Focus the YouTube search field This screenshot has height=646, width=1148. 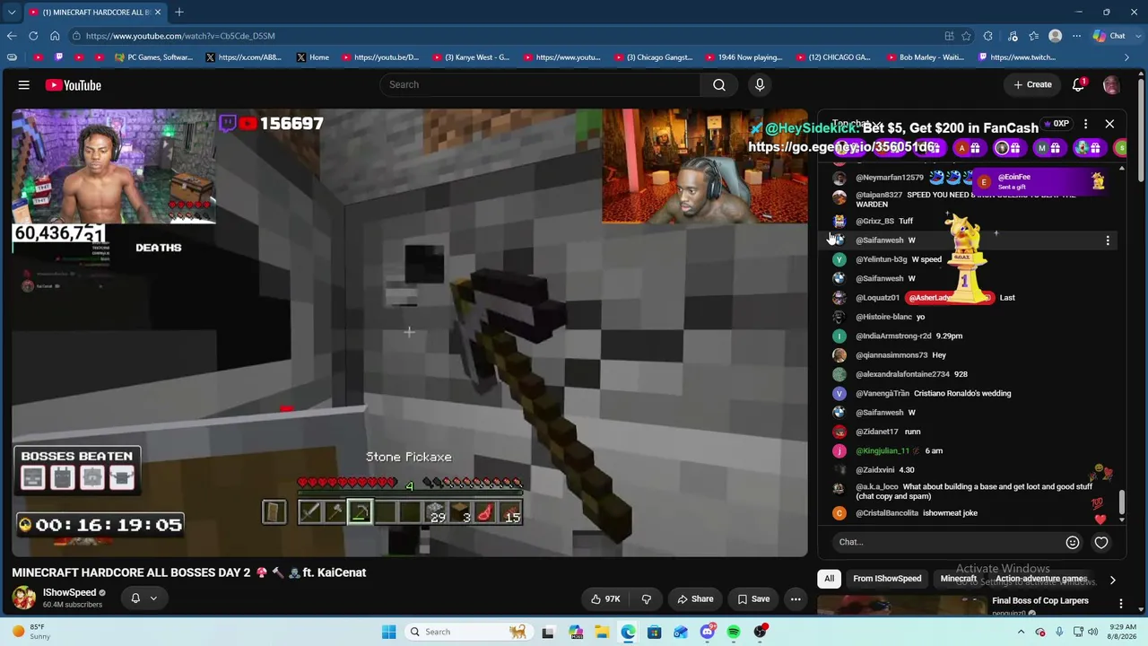point(539,84)
